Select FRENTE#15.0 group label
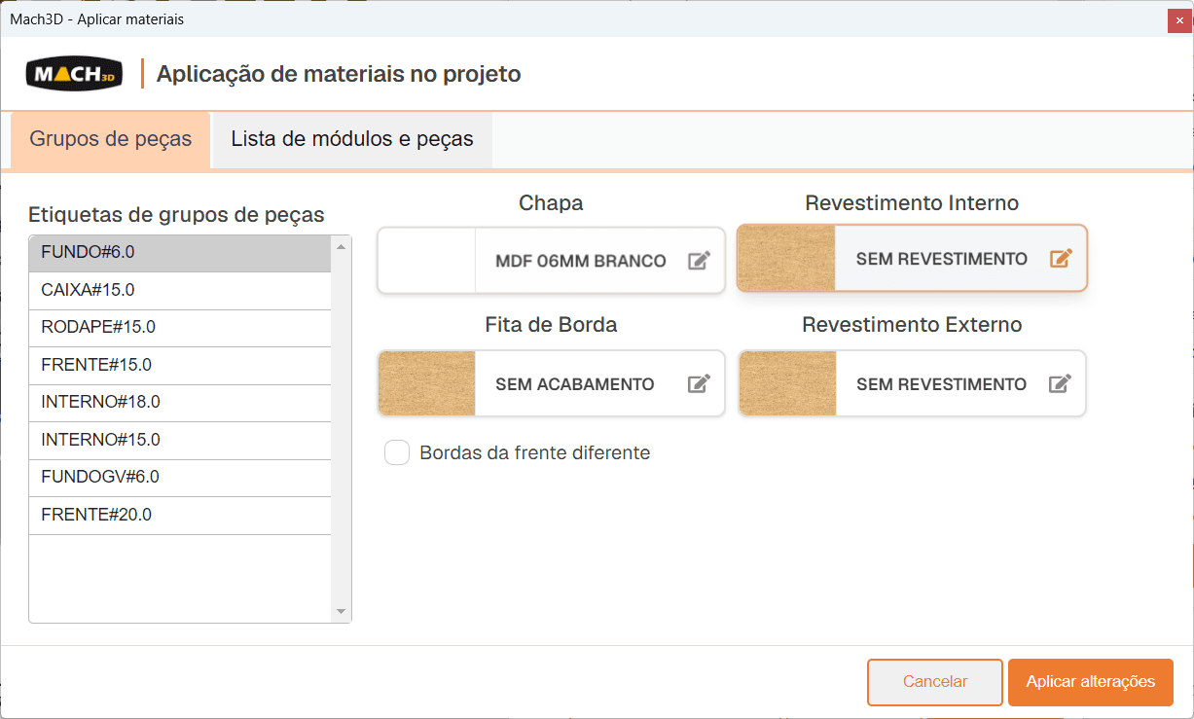The width and height of the screenshot is (1194, 719). click(x=180, y=365)
